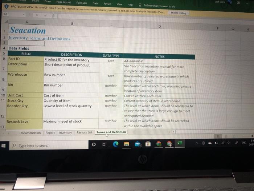254x191 pixels.
Task: Switch to the Documentation sheet tab
Action: point(30,133)
